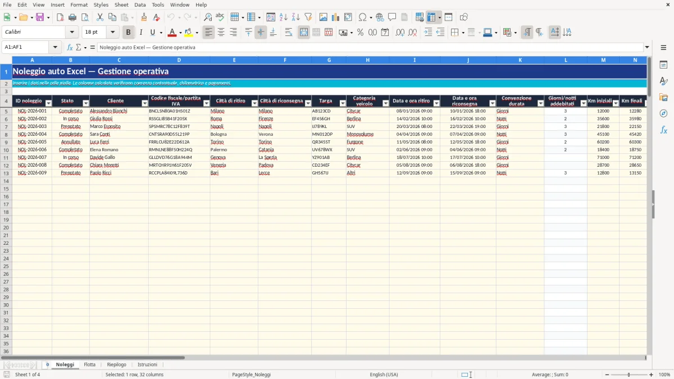Open sidebar Properties panel icon

click(x=663, y=65)
